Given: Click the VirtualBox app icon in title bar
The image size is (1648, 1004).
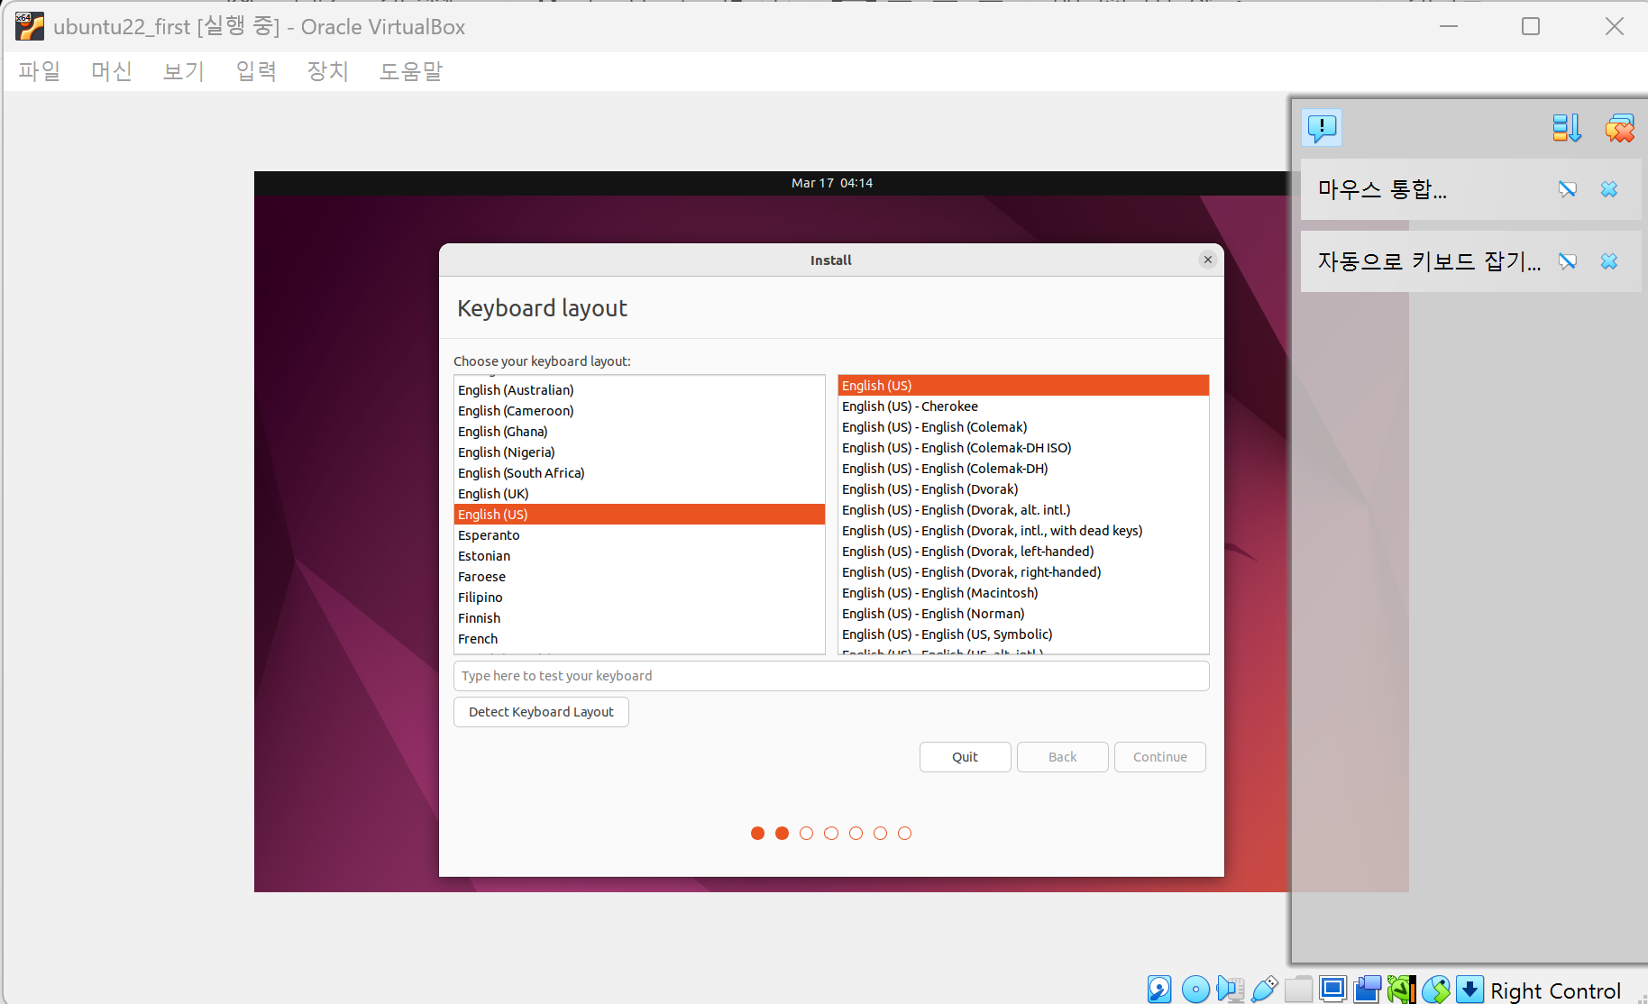Looking at the screenshot, I should 29,26.
